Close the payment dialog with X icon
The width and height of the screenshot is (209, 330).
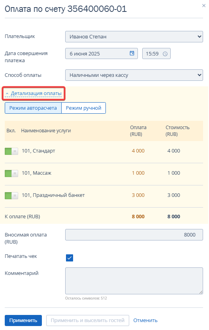(x=203, y=6)
